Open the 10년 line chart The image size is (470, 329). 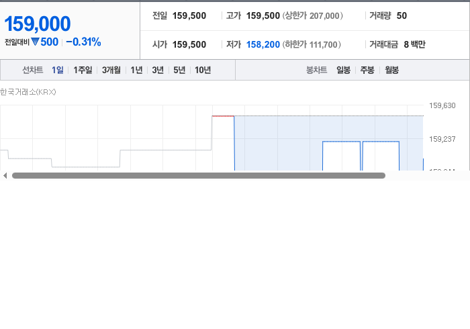pyautogui.click(x=203, y=70)
